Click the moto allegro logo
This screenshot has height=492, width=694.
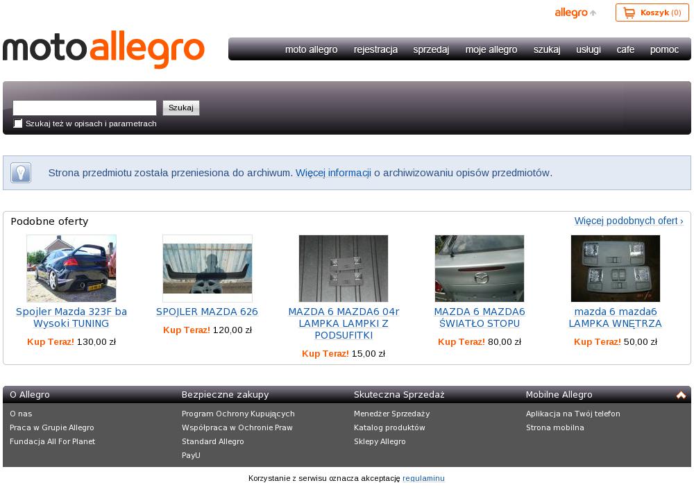tap(103, 49)
